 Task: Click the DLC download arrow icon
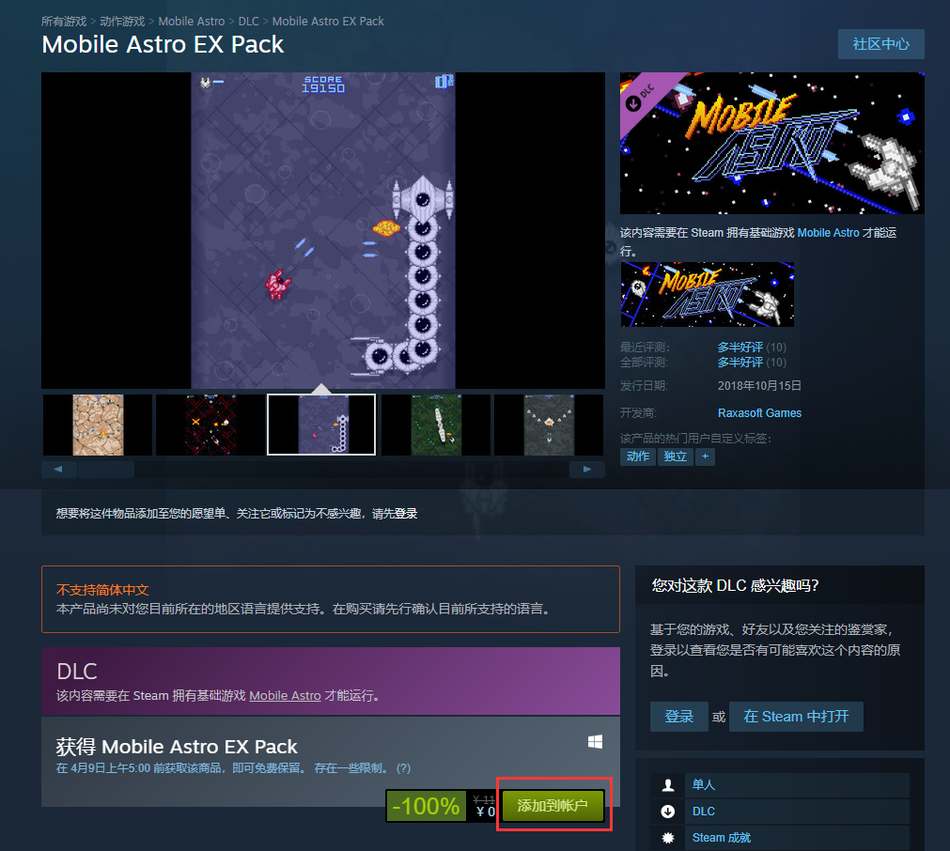[x=668, y=812]
